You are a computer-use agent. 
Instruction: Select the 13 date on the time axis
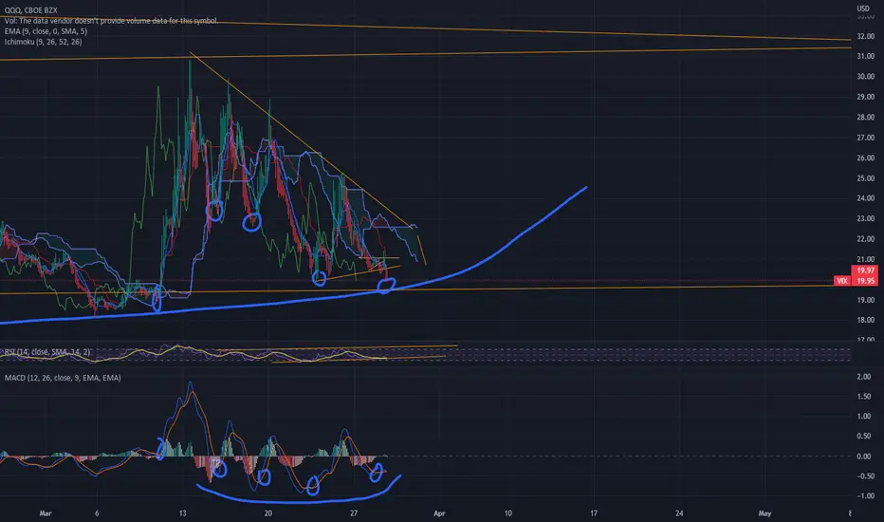coord(182,513)
